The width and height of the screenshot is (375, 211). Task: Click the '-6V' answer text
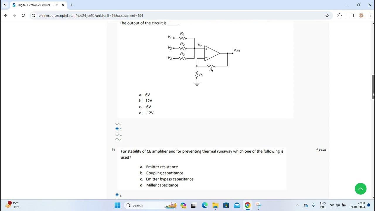click(x=148, y=107)
